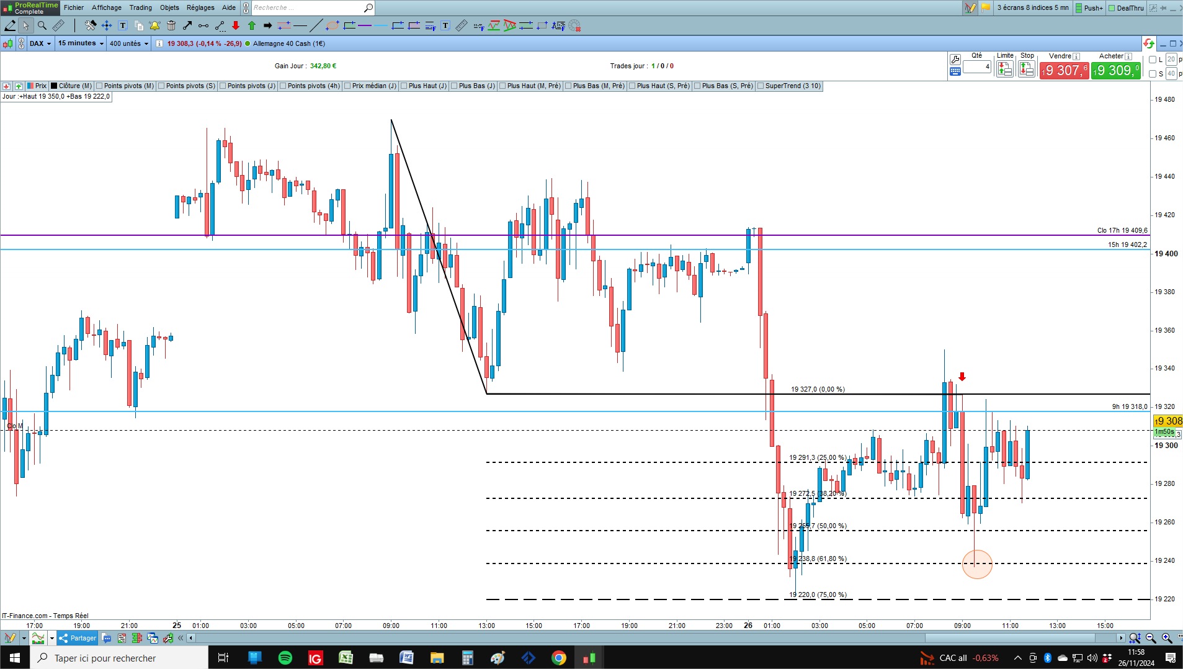Open the alert bell tool
The width and height of the screenshot is (1183, 669).
coord(155,25)
